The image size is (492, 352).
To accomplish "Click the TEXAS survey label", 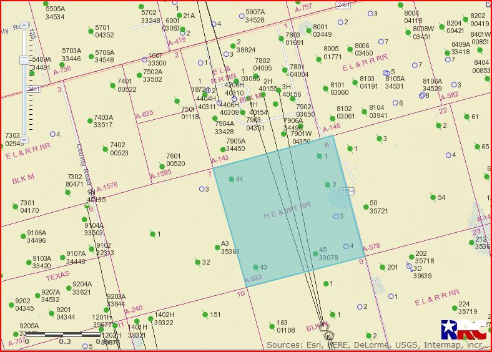I will (x=57, y=276).
